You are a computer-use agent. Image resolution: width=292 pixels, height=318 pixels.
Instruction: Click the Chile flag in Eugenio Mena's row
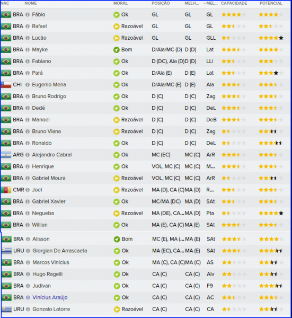pyautogui.click(x=6, y=85)
